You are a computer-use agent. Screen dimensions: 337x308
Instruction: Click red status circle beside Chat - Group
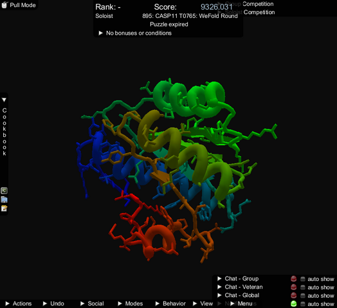[x=293, y=279]
